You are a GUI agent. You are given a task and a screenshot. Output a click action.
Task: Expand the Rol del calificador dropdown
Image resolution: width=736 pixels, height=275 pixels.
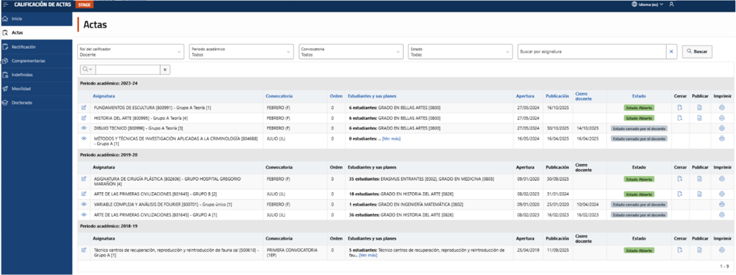pyautogui.click(x=131, y=52)
